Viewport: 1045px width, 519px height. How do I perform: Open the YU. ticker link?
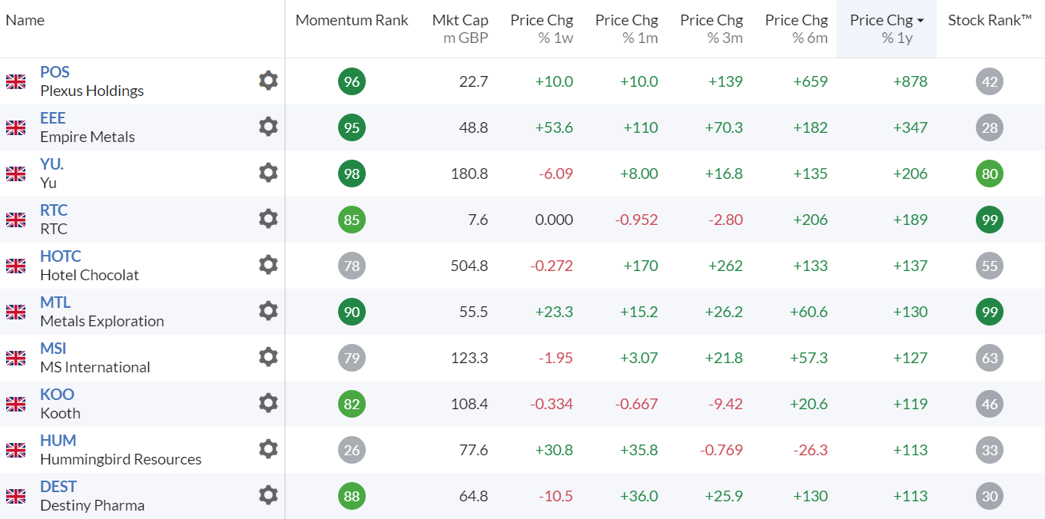point(51,164)
